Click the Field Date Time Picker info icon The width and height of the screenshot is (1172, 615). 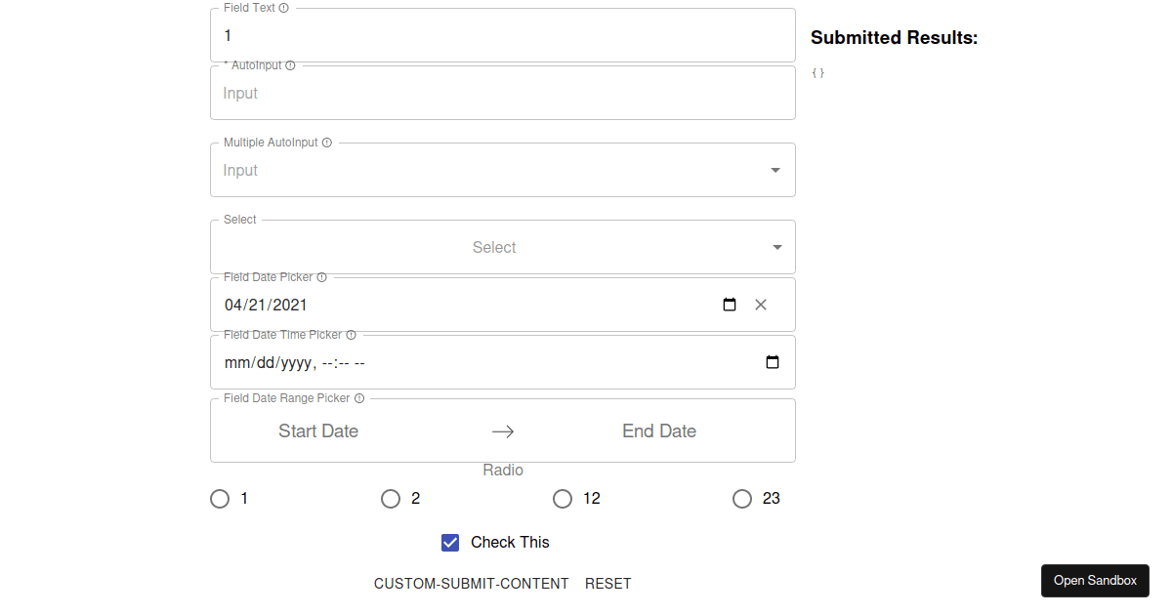(x=351, y=334)
